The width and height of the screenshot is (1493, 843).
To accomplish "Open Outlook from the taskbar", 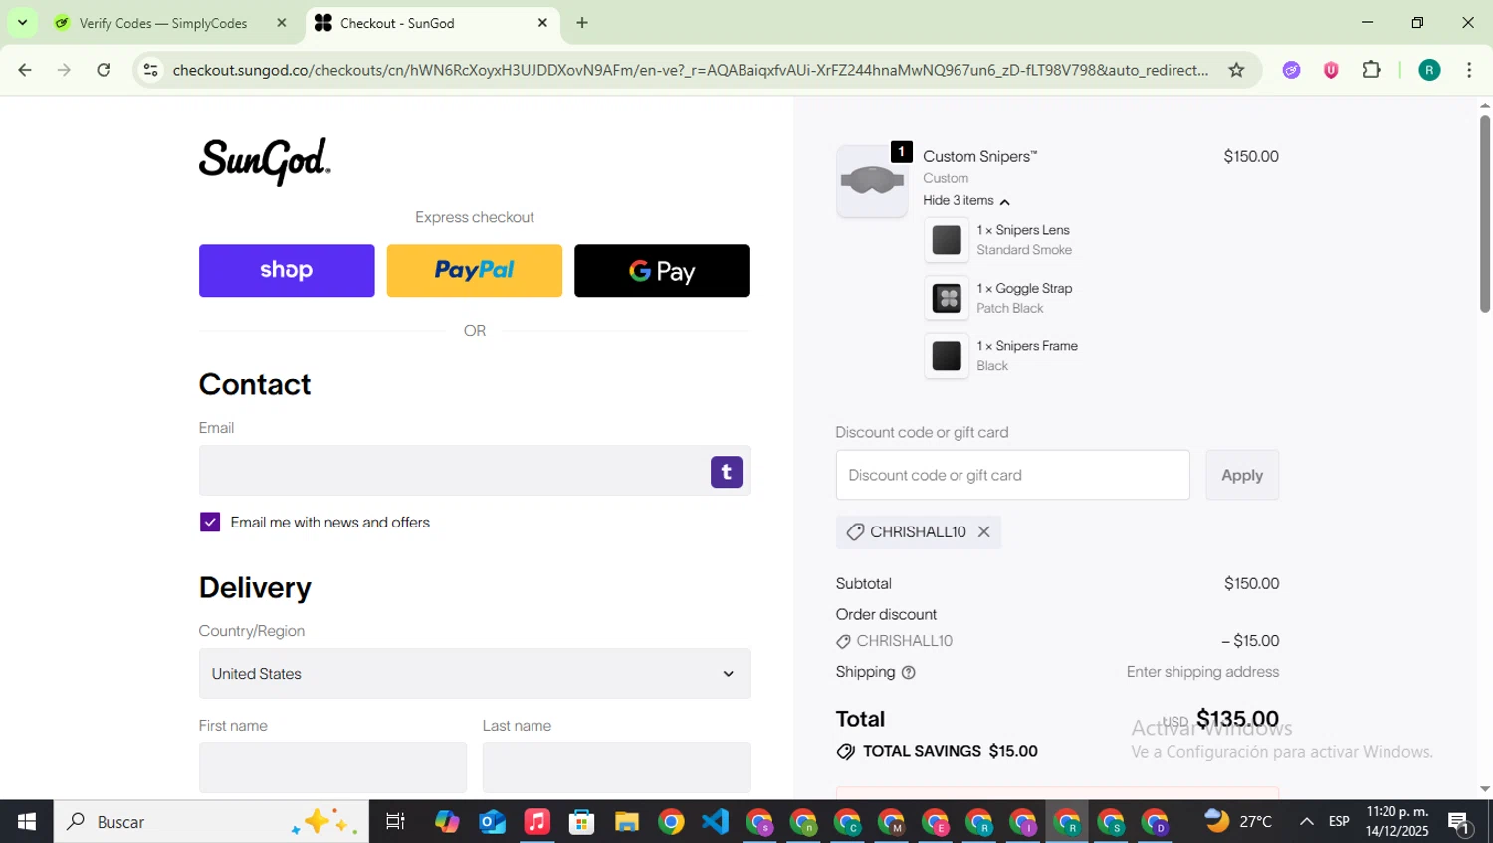I will point(492,822).
